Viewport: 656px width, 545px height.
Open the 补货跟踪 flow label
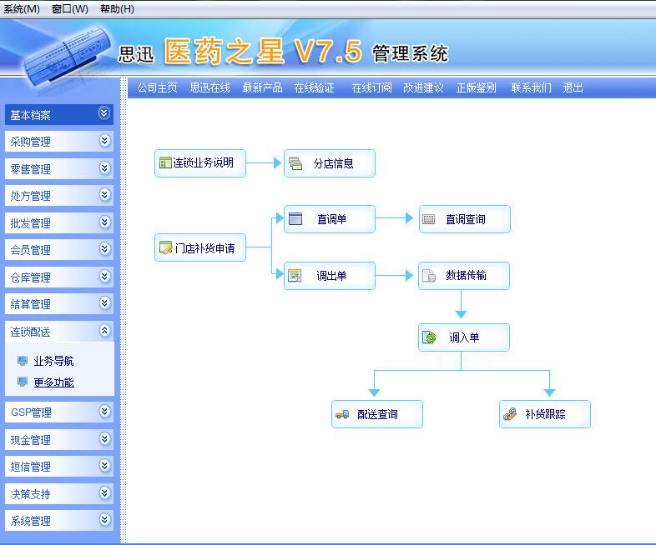click(545, 414)
